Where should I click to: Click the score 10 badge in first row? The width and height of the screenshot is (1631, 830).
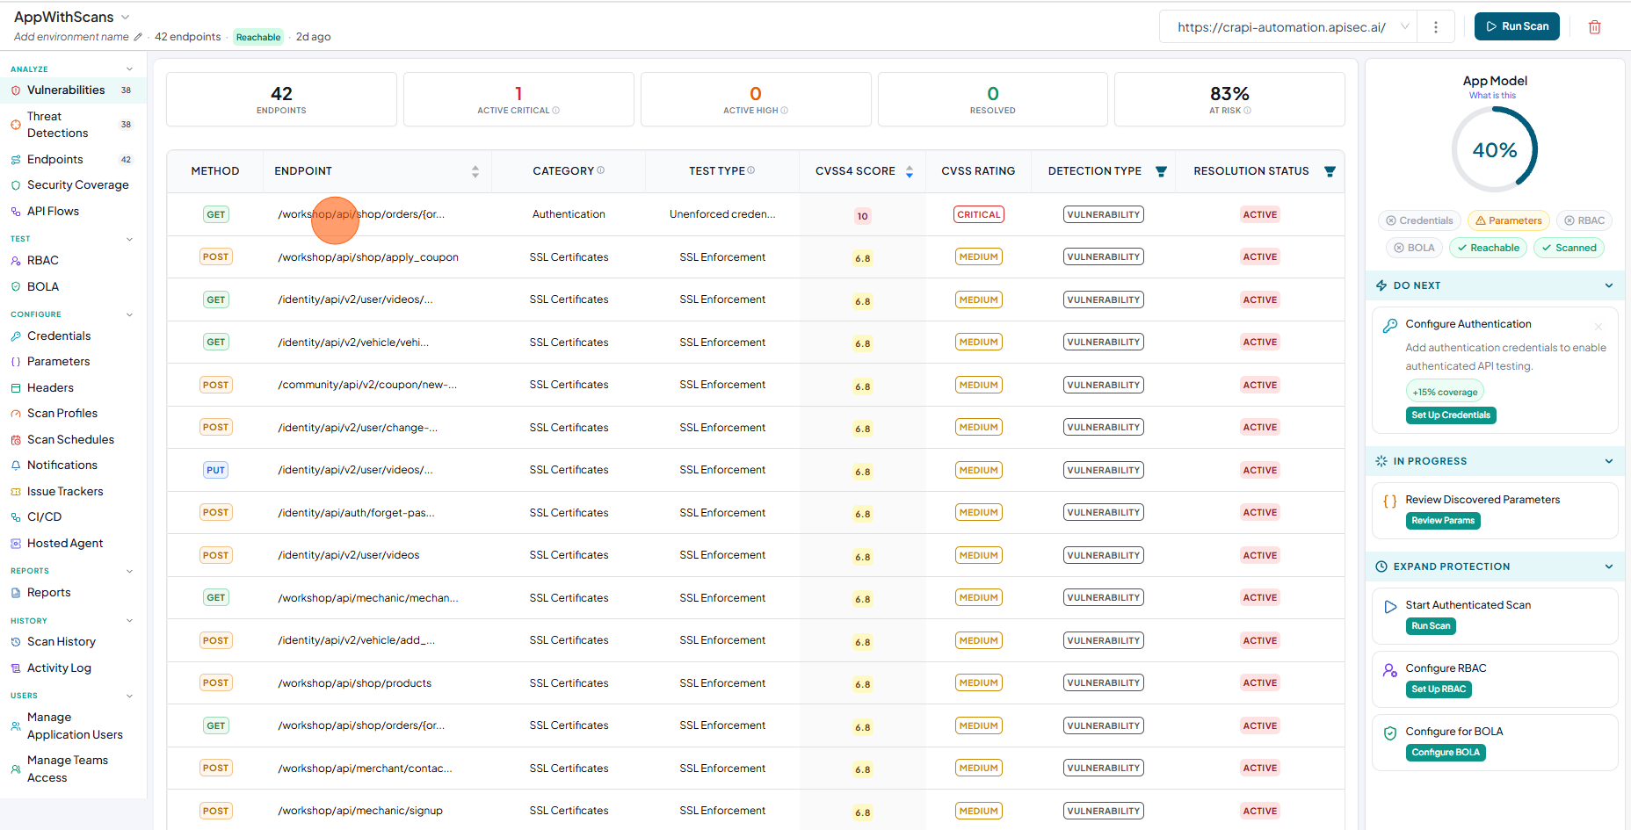tap(863, 216)
